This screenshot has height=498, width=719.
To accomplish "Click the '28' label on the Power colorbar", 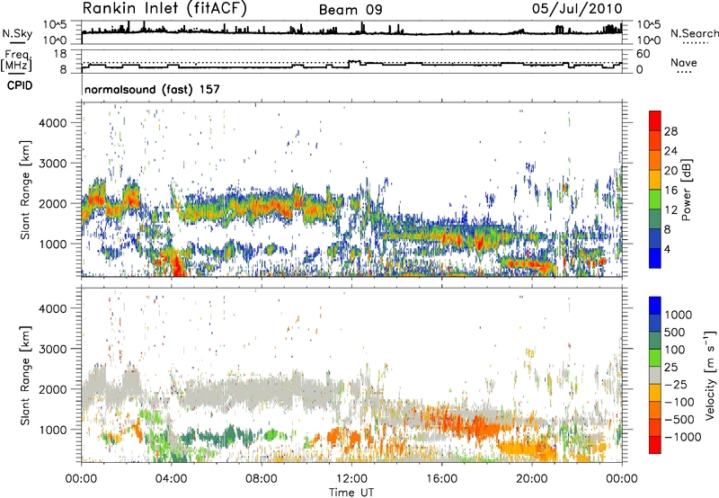I will point(670,131).
